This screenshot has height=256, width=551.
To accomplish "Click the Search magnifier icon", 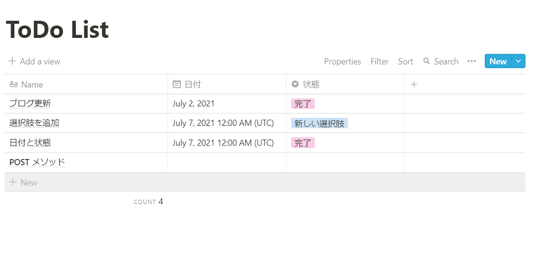I will tap(426, 61).
